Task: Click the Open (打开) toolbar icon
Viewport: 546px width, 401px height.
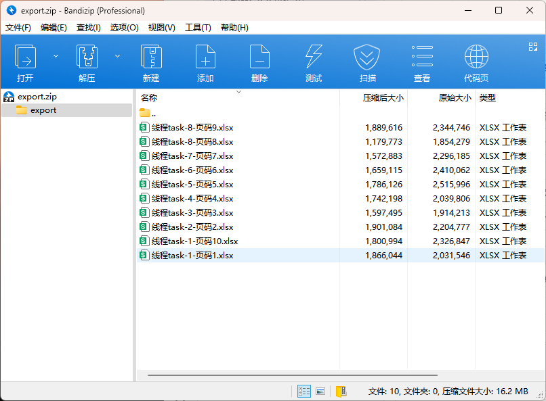Action: click(26, 57)
